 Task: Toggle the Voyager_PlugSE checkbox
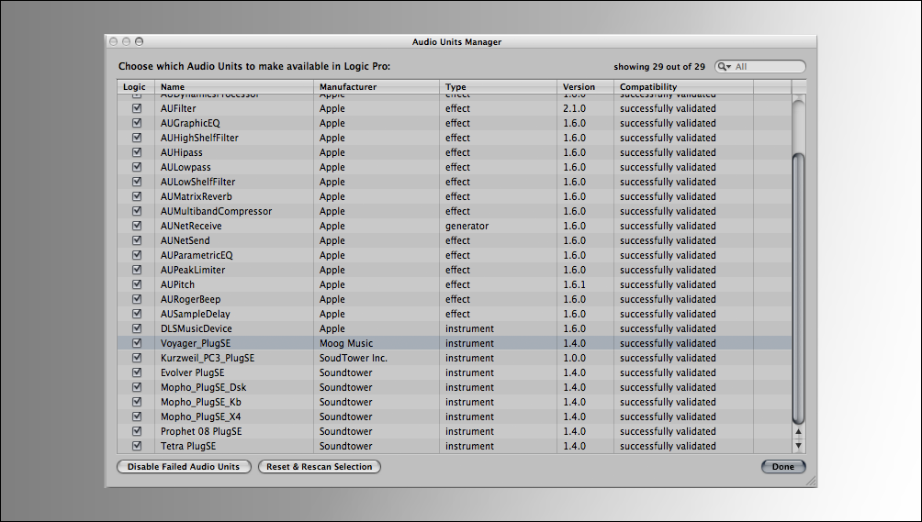(x=137, y=343)
